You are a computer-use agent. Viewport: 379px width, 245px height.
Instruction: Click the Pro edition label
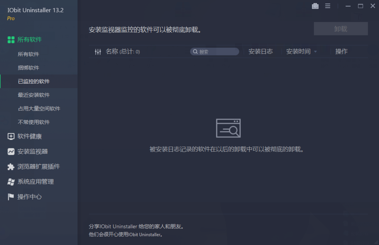(11, 18)
